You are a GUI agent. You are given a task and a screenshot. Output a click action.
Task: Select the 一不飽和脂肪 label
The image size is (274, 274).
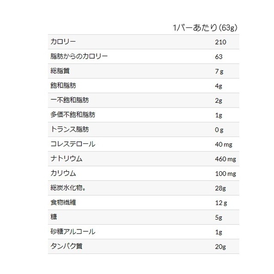(x=70, y=100)
